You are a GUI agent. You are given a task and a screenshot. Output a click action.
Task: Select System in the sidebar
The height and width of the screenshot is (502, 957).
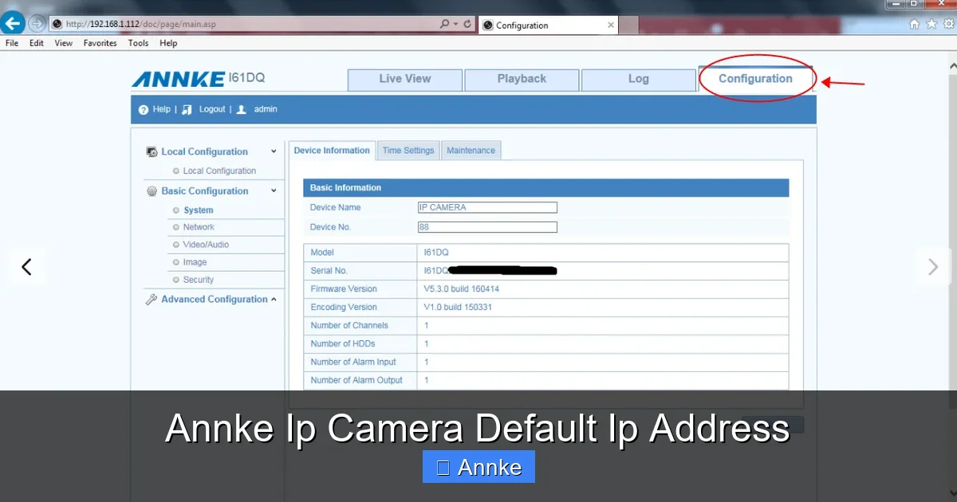coord(199,210)
